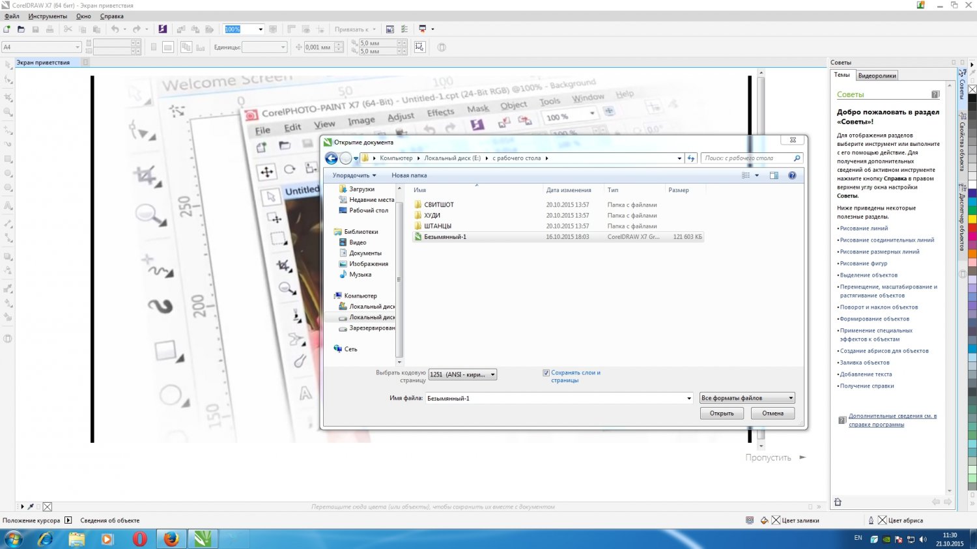Click the volume icon in system tray

(x=923, y=539)
